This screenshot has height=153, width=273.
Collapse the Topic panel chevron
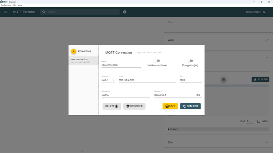tap(267, 22)
